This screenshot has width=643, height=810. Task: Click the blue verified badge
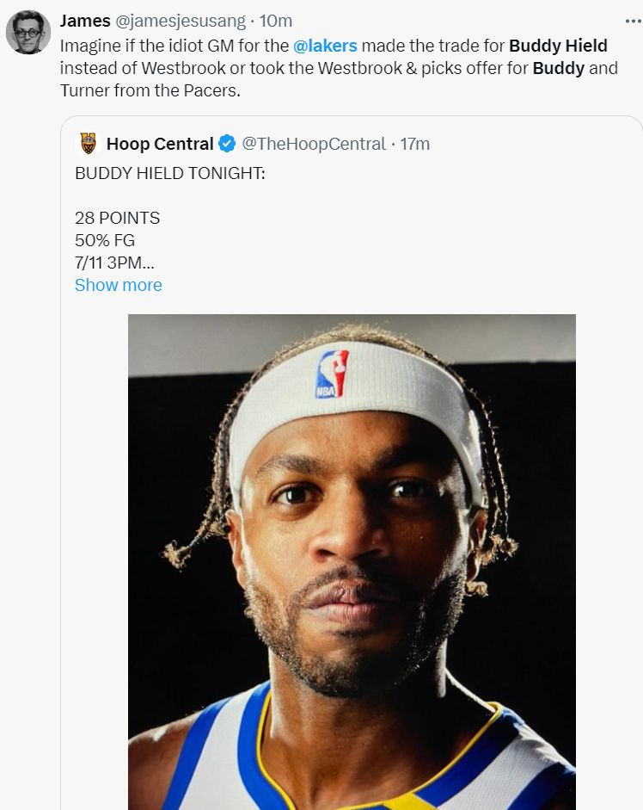(x=227, y=144)
